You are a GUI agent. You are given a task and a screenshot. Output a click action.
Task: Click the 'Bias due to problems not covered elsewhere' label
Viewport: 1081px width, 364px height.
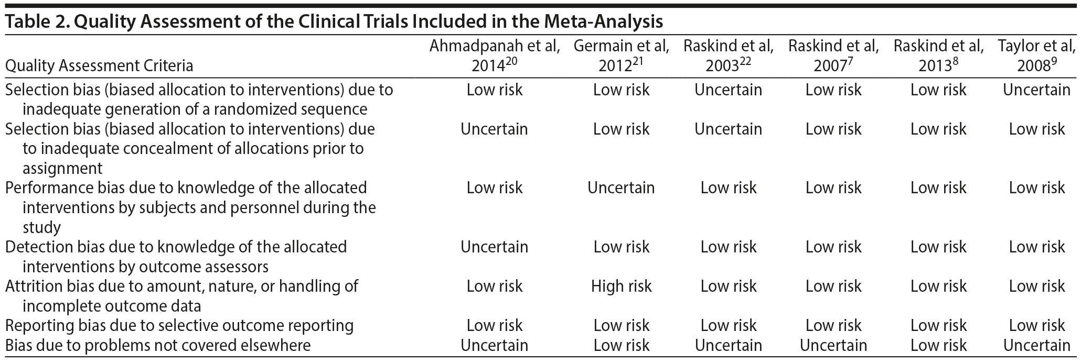158,346
